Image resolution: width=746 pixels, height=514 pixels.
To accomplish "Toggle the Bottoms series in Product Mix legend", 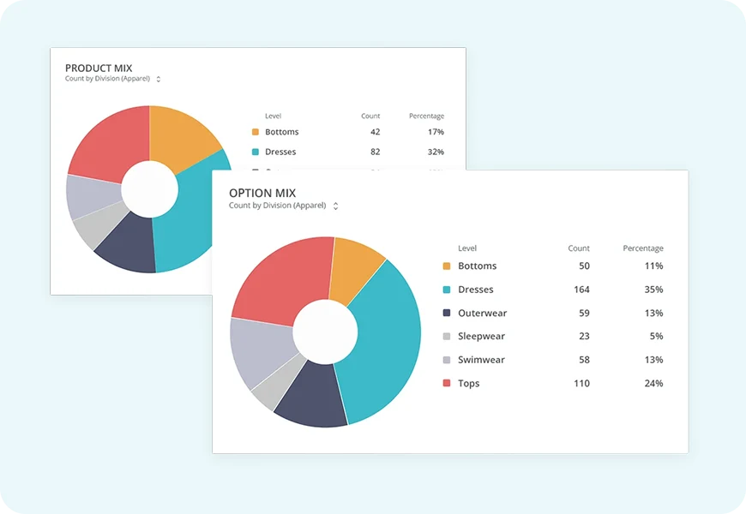I will pos(281,132).
